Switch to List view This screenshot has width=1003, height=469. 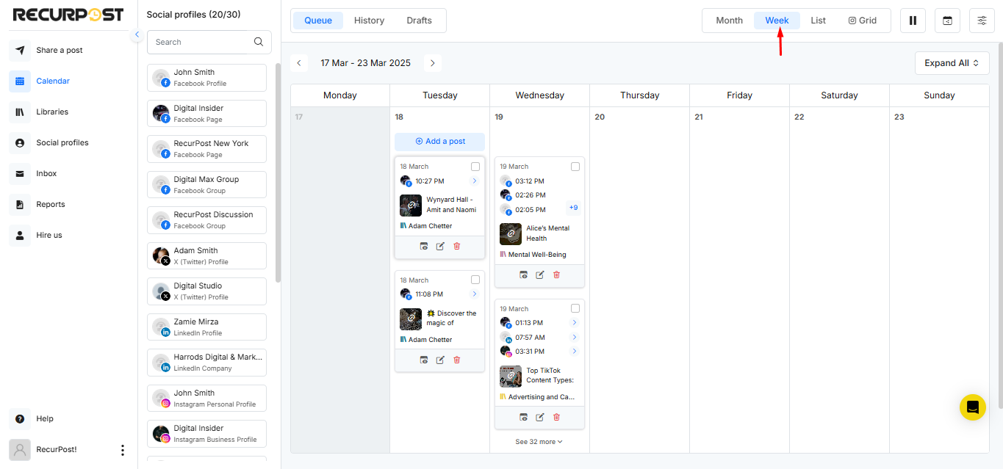819,21
